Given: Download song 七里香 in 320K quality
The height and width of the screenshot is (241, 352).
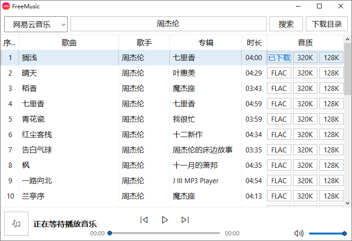Looking at the screenshot, I should pos(305,104).
